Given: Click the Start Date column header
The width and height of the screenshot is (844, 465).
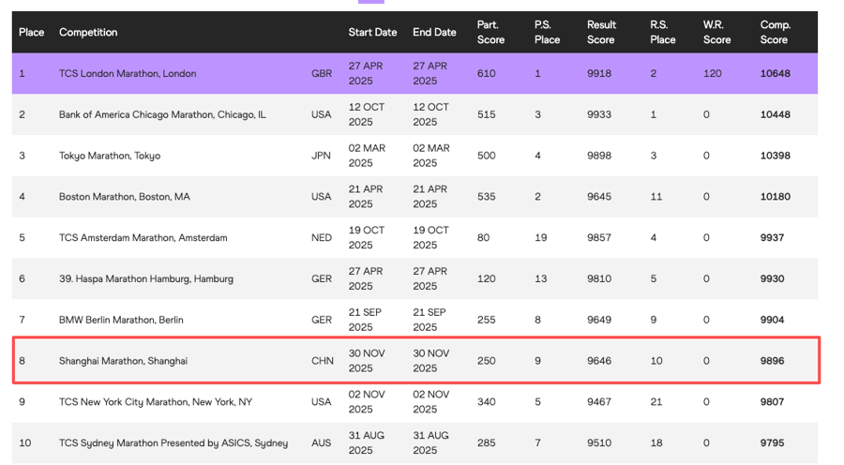Looking at the screenshot, I should coord(372,33).
